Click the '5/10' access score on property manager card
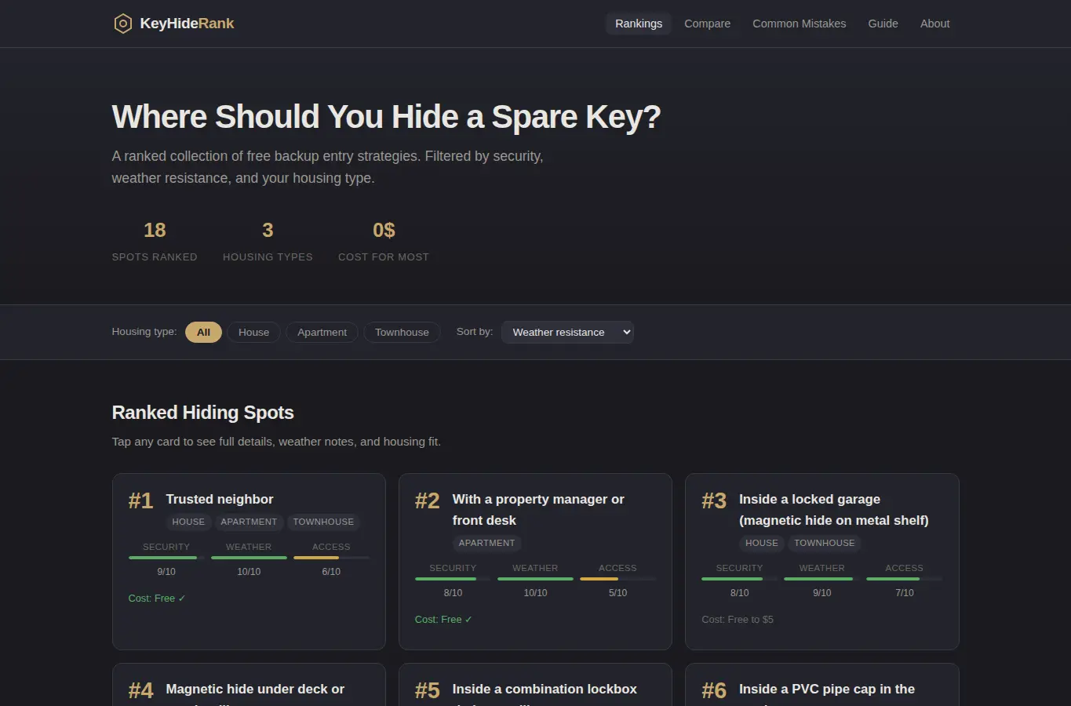The width and height of the screenshot is (1071, 706). 617,593
